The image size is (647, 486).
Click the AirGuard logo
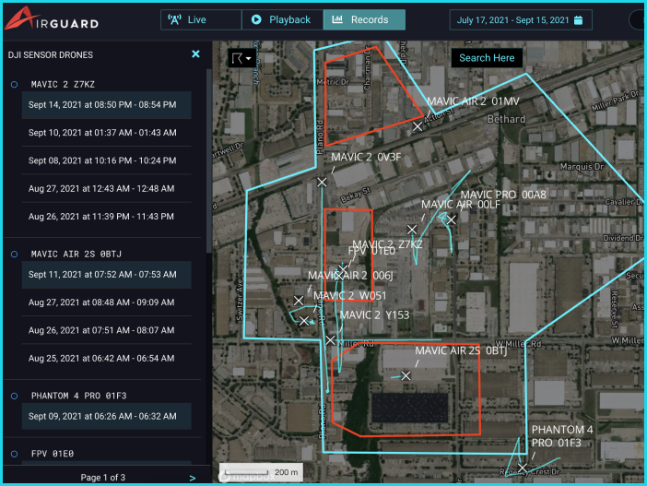coord(52,19)
